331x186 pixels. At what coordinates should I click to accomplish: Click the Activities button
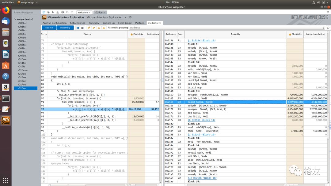(8, 2)
